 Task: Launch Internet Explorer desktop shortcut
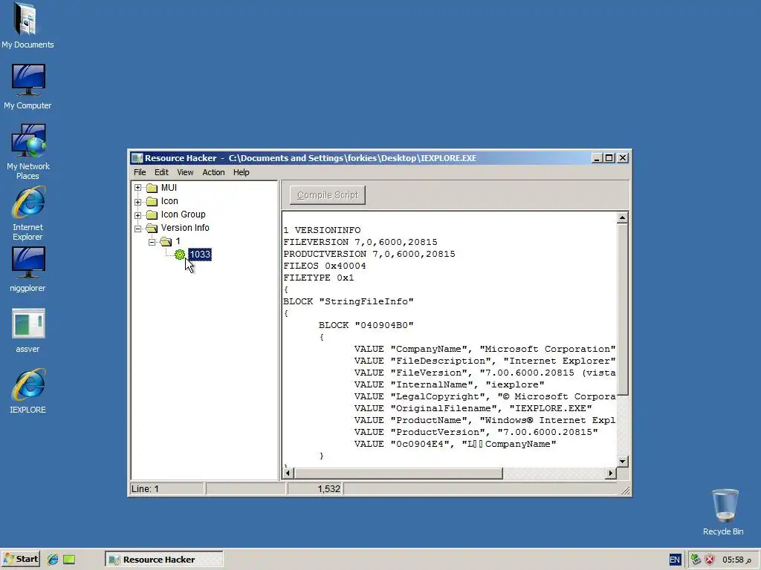click(x=27, y=214)
